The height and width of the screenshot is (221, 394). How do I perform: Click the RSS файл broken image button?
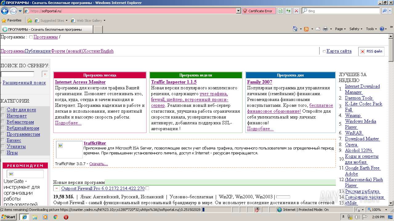[371, 52]
